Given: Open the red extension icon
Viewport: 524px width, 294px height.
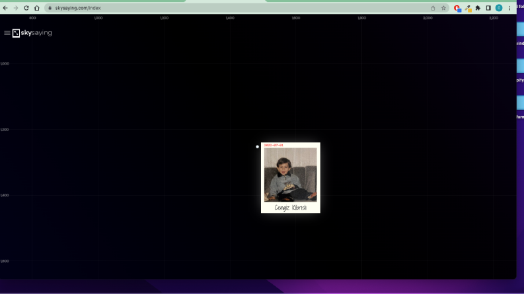Looking at the screenshot, I should [x=457, y=8].
